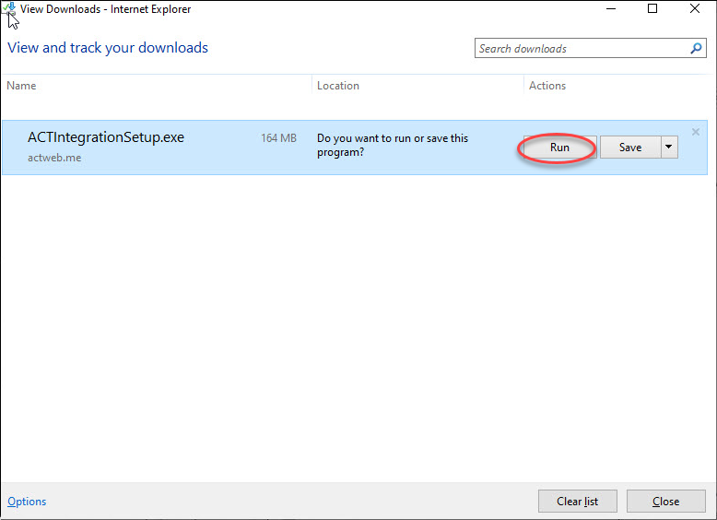The image size is (717, 520).
Task: Minimize the View Downloads window
Action: pyautogui.click(x=611, y=8)
